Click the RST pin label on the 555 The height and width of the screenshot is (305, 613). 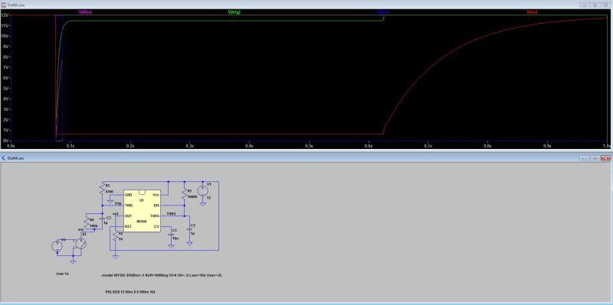128,226
